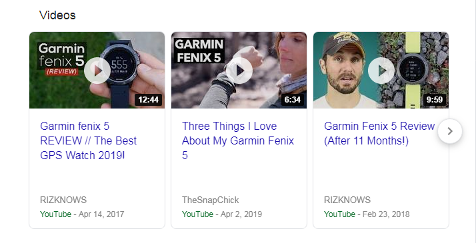The height and width of the screenshot is (243, 476).
Task: Click the 9:59 duration badge
Action: tap(435, 100)
